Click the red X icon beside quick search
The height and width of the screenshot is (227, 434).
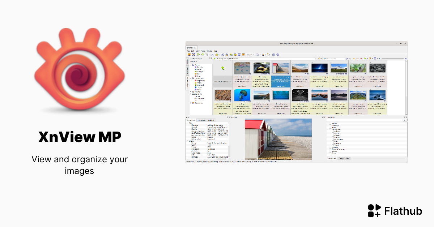click(x=361, y=59)
